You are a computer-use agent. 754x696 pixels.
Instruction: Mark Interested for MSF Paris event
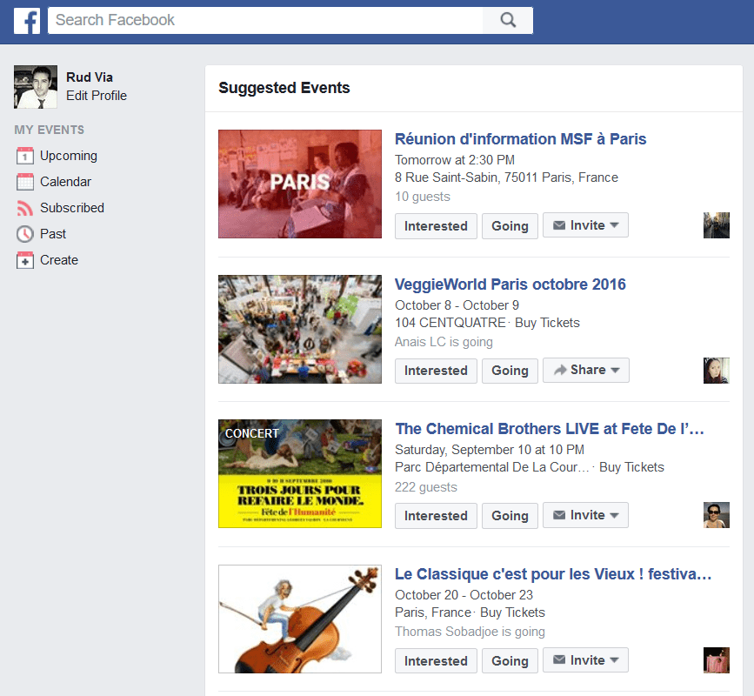(436, 226)
